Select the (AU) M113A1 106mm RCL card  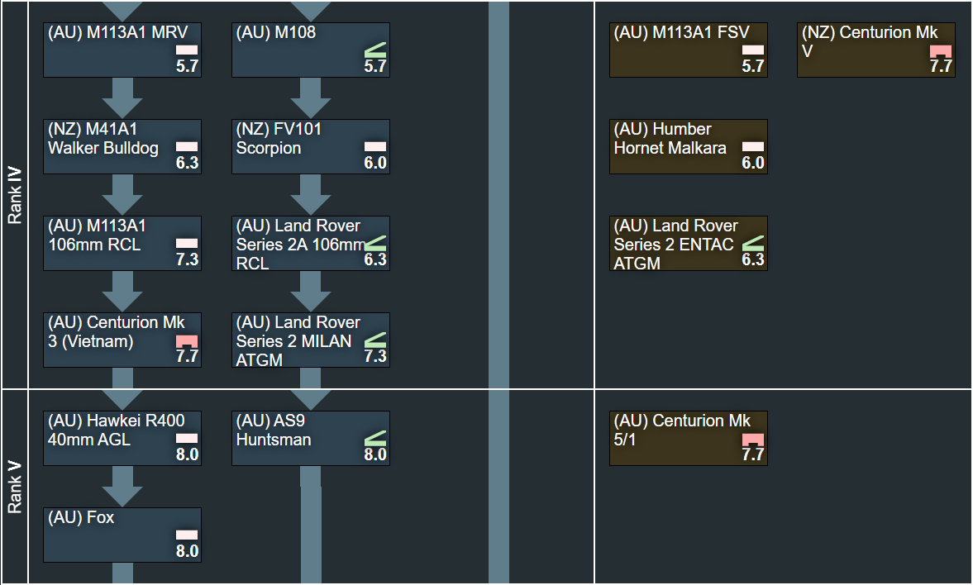(x=122, y=243)
